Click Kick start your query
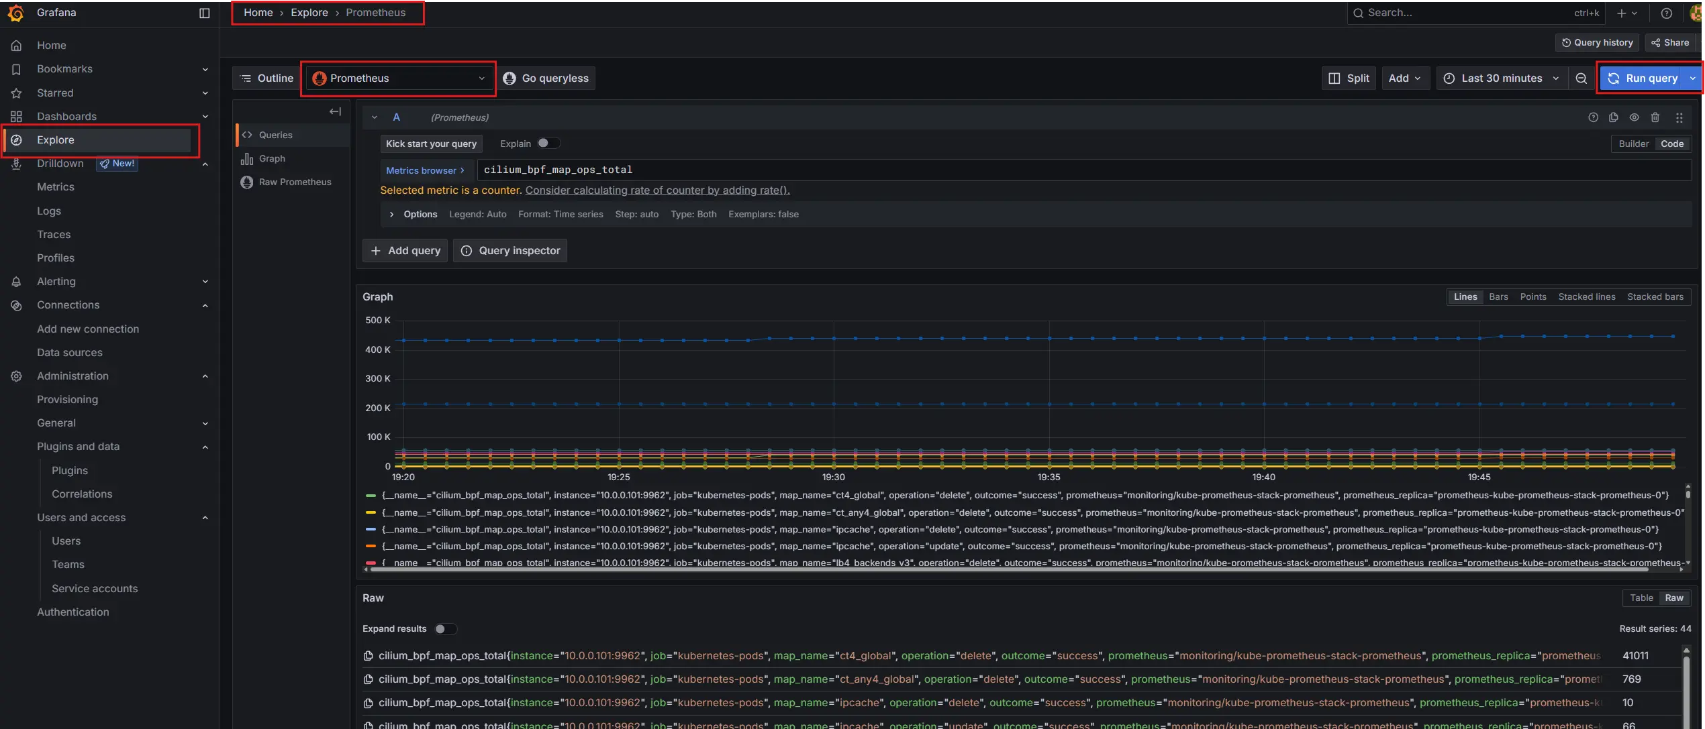 (x=431, y=144)
